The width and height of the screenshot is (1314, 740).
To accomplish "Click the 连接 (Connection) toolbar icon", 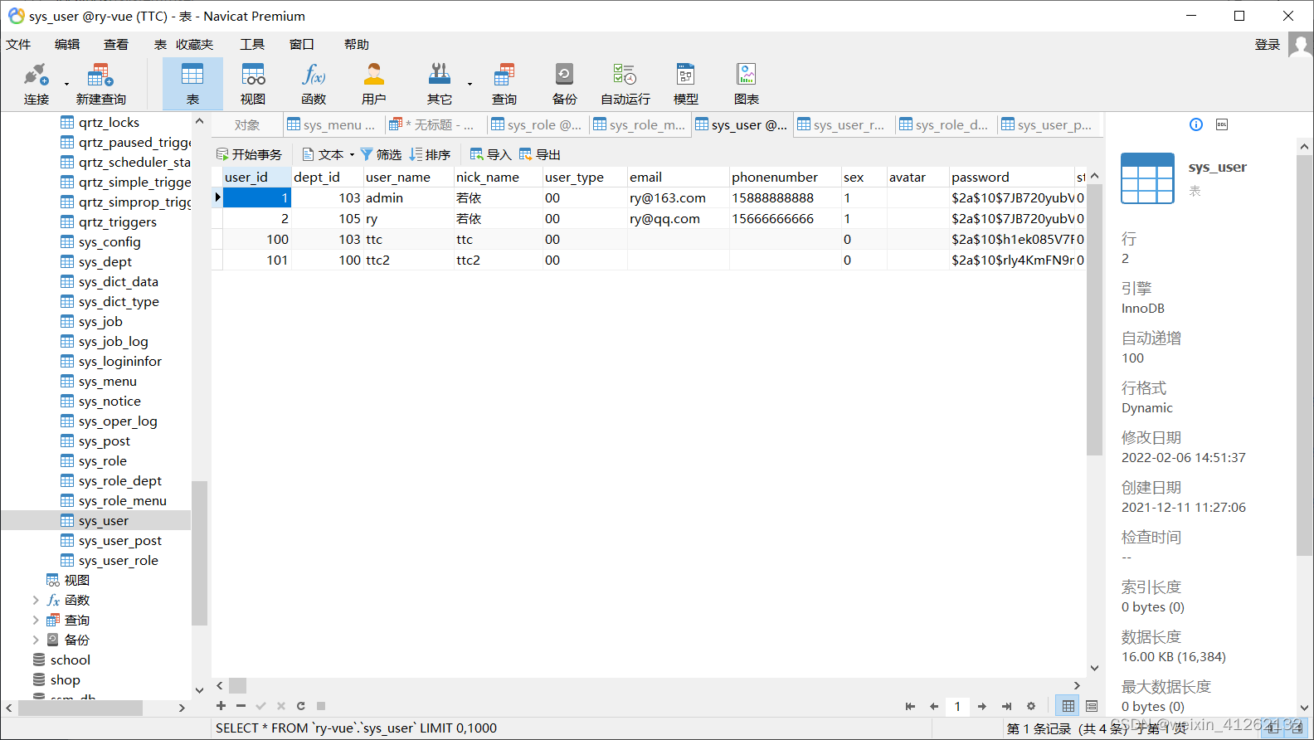I will click(36, 84).
